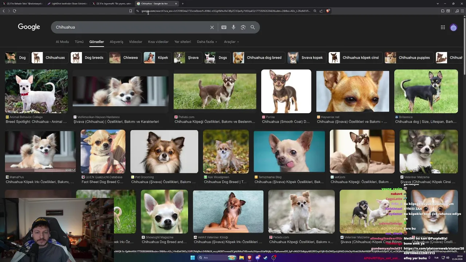Open the Google account avatar menu

coord(453,27)
